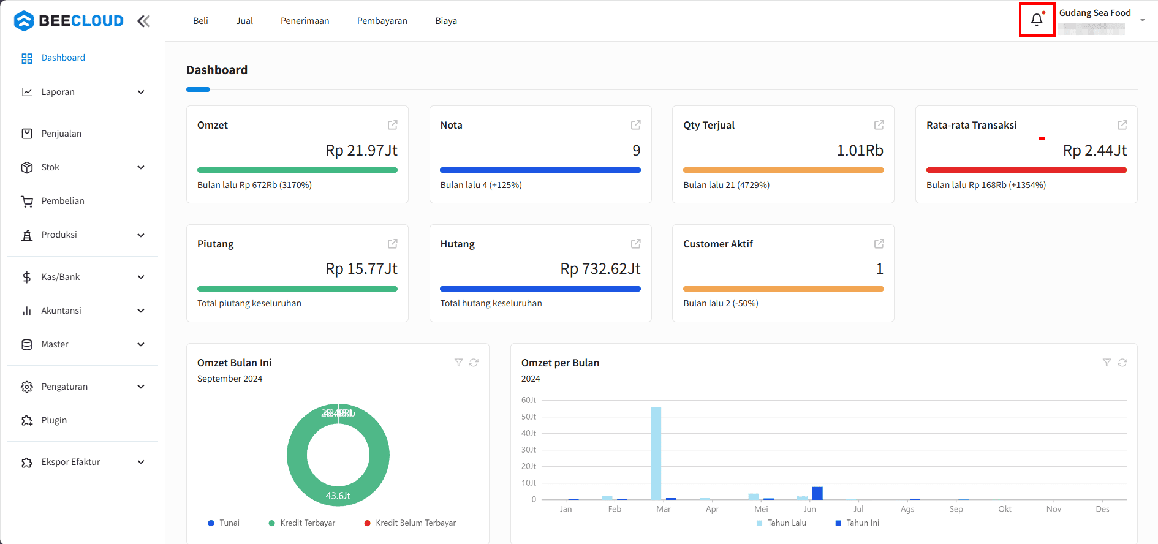Viewport: 1158px width, 544px height.
Task: Click the Pengaturan gear icon
Action: coord(27,387)
